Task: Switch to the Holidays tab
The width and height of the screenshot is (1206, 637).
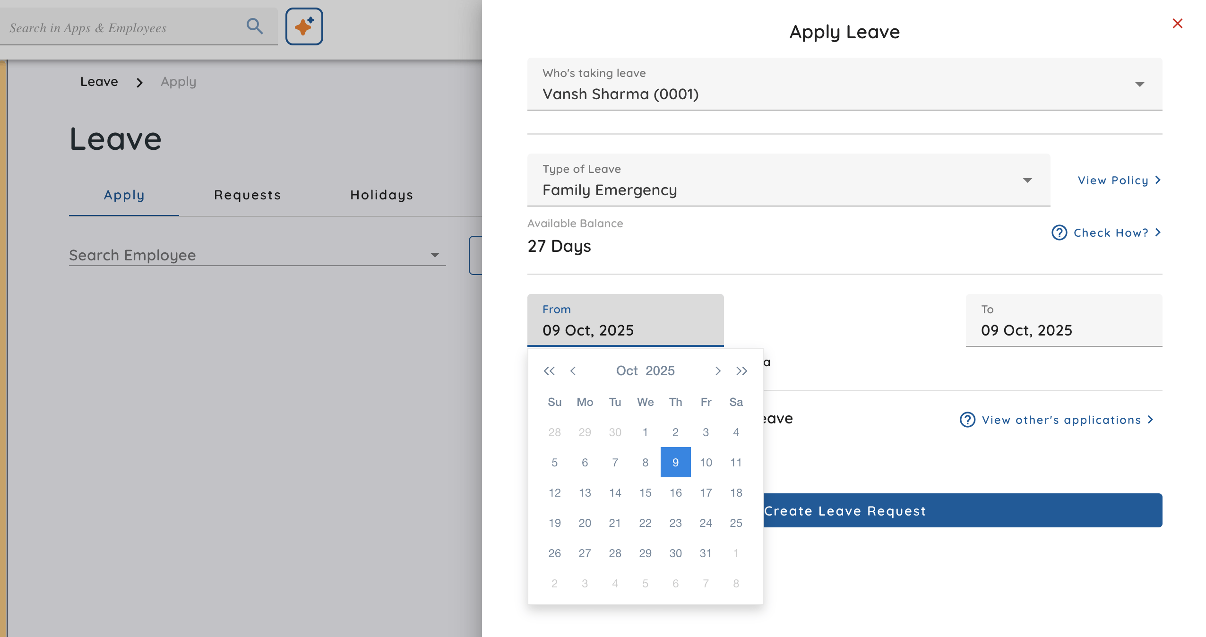Action: 381,195
